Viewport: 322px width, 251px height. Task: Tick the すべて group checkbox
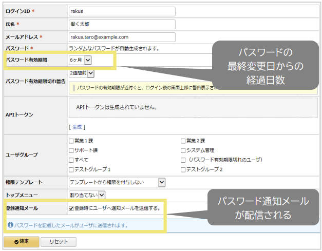72,160
